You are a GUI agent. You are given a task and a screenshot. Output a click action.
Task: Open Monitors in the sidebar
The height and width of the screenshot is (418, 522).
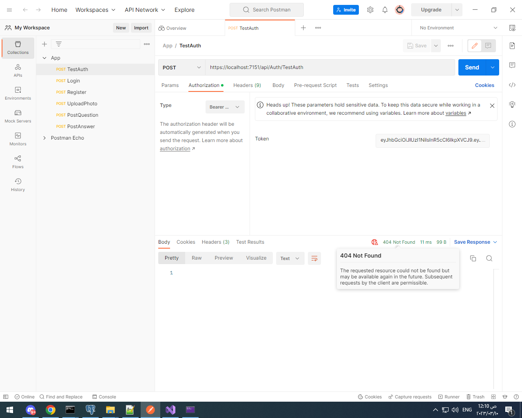(18, 139)
